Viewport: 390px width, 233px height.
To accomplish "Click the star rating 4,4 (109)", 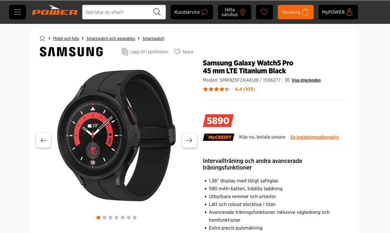I will pos(229,89).
